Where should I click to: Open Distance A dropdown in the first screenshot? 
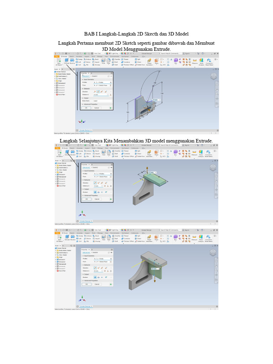tap(108, 95)
